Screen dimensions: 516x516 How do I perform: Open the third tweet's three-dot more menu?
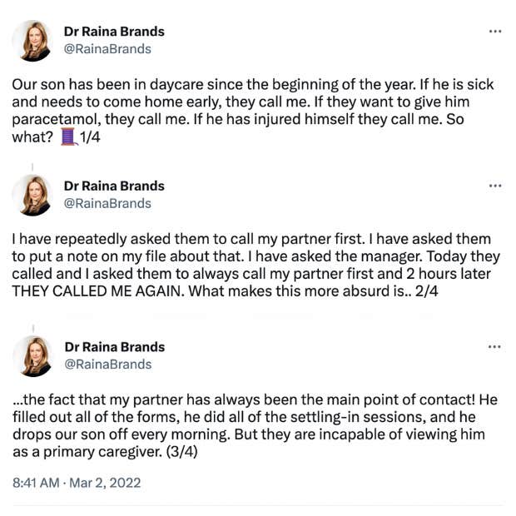[495, 346]
